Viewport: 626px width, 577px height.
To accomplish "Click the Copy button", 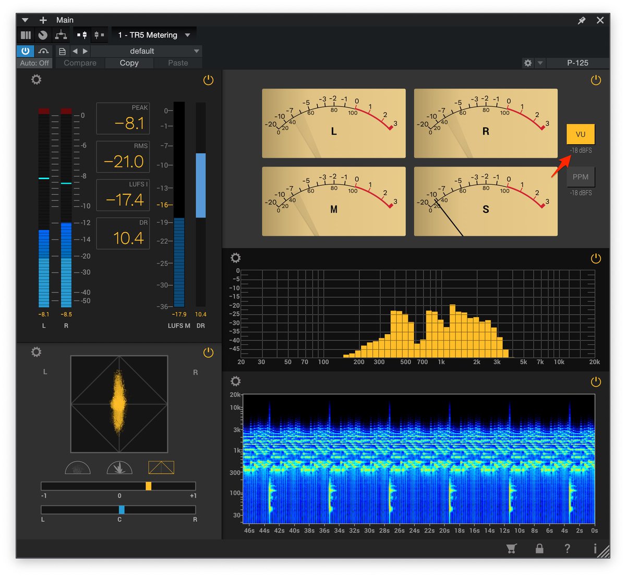I will point(128,63).
